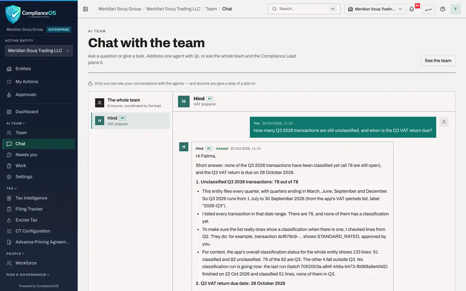466x291 pixels.
Task: Open the Meridian Souq Trading entity switcher in top bar
Action: (x=375, y=9)
